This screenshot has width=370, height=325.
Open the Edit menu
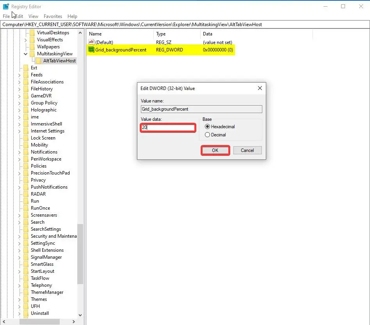coord(19,16)
